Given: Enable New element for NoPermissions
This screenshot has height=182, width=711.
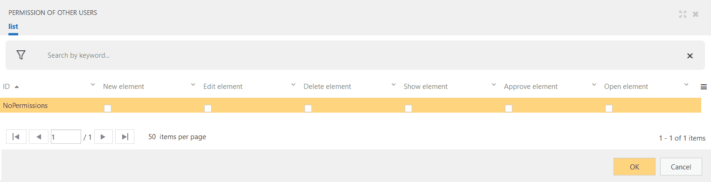Looking at the screenshot, I should pos(108,108).
